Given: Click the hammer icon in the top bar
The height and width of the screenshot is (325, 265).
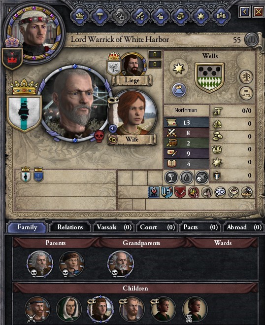Looking at the screenshot, I should [100, 16].
